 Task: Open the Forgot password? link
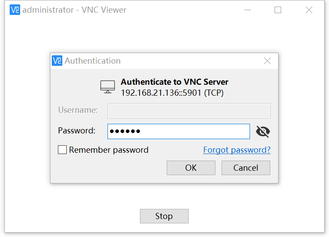(x=237, y=150)
